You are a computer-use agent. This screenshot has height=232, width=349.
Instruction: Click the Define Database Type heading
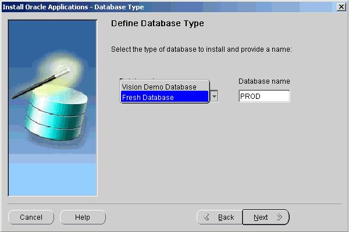click(158, 23)
